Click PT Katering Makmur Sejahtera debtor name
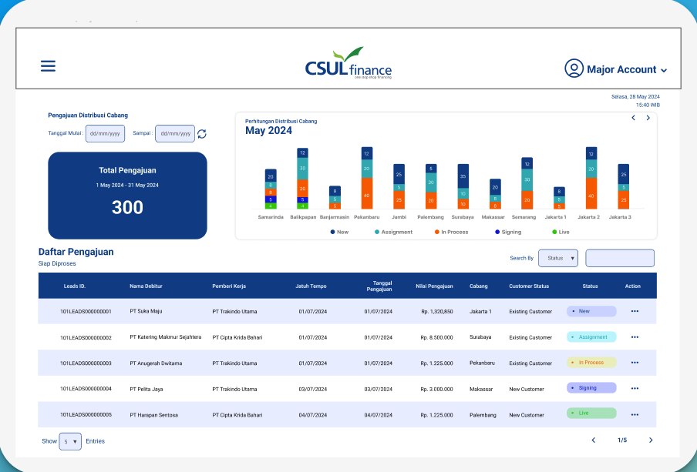This screenshot has height=472, width=697. tap(165, 337)
